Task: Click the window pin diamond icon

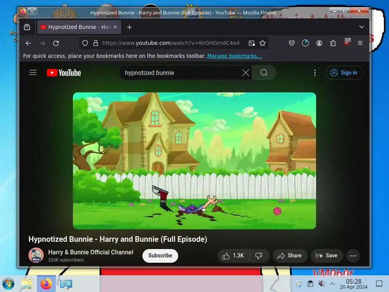Action: tap(32, 11)
